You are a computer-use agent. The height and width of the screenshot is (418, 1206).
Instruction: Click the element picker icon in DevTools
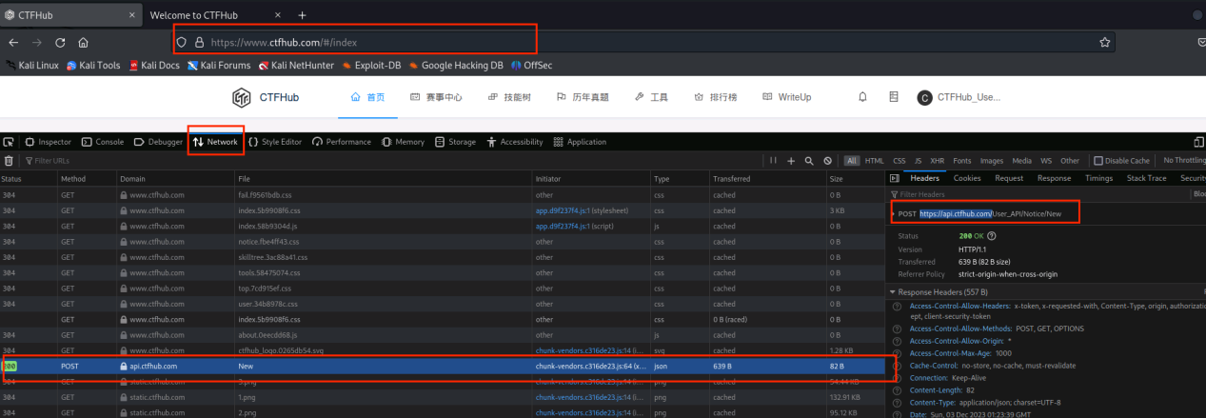pyautogui.click(x=9, y=142)
